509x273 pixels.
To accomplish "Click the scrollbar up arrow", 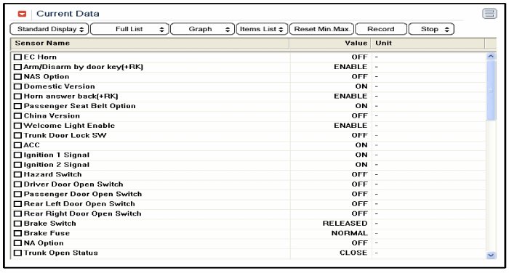I will [x=491, y=57].
